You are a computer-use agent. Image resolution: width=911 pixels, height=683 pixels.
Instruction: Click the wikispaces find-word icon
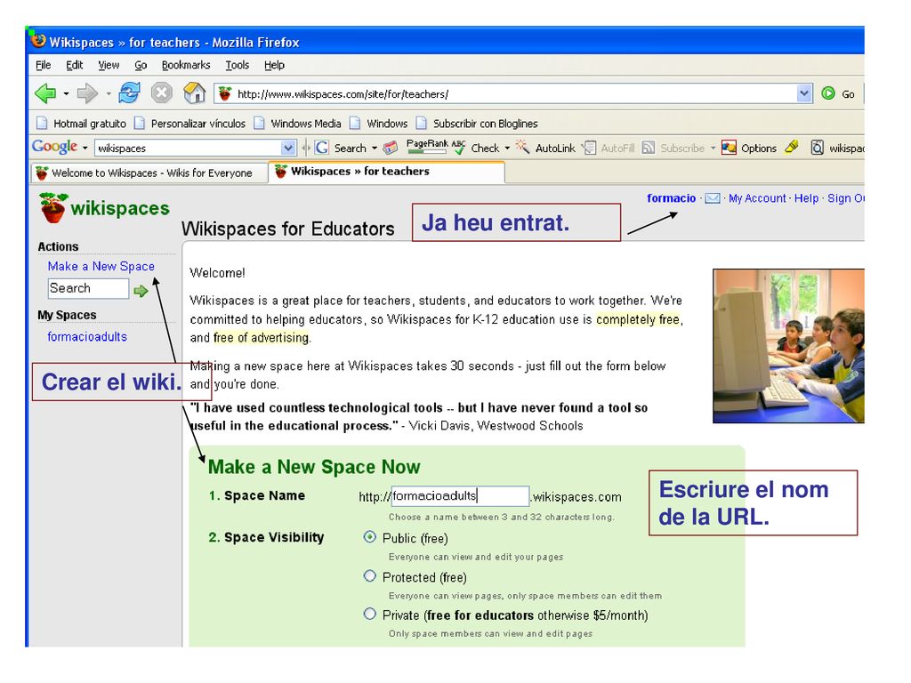(817, 148)
